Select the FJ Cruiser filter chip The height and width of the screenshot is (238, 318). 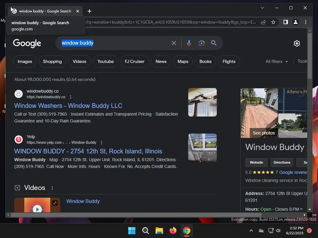pyautogui.click(x=134, y=62)
